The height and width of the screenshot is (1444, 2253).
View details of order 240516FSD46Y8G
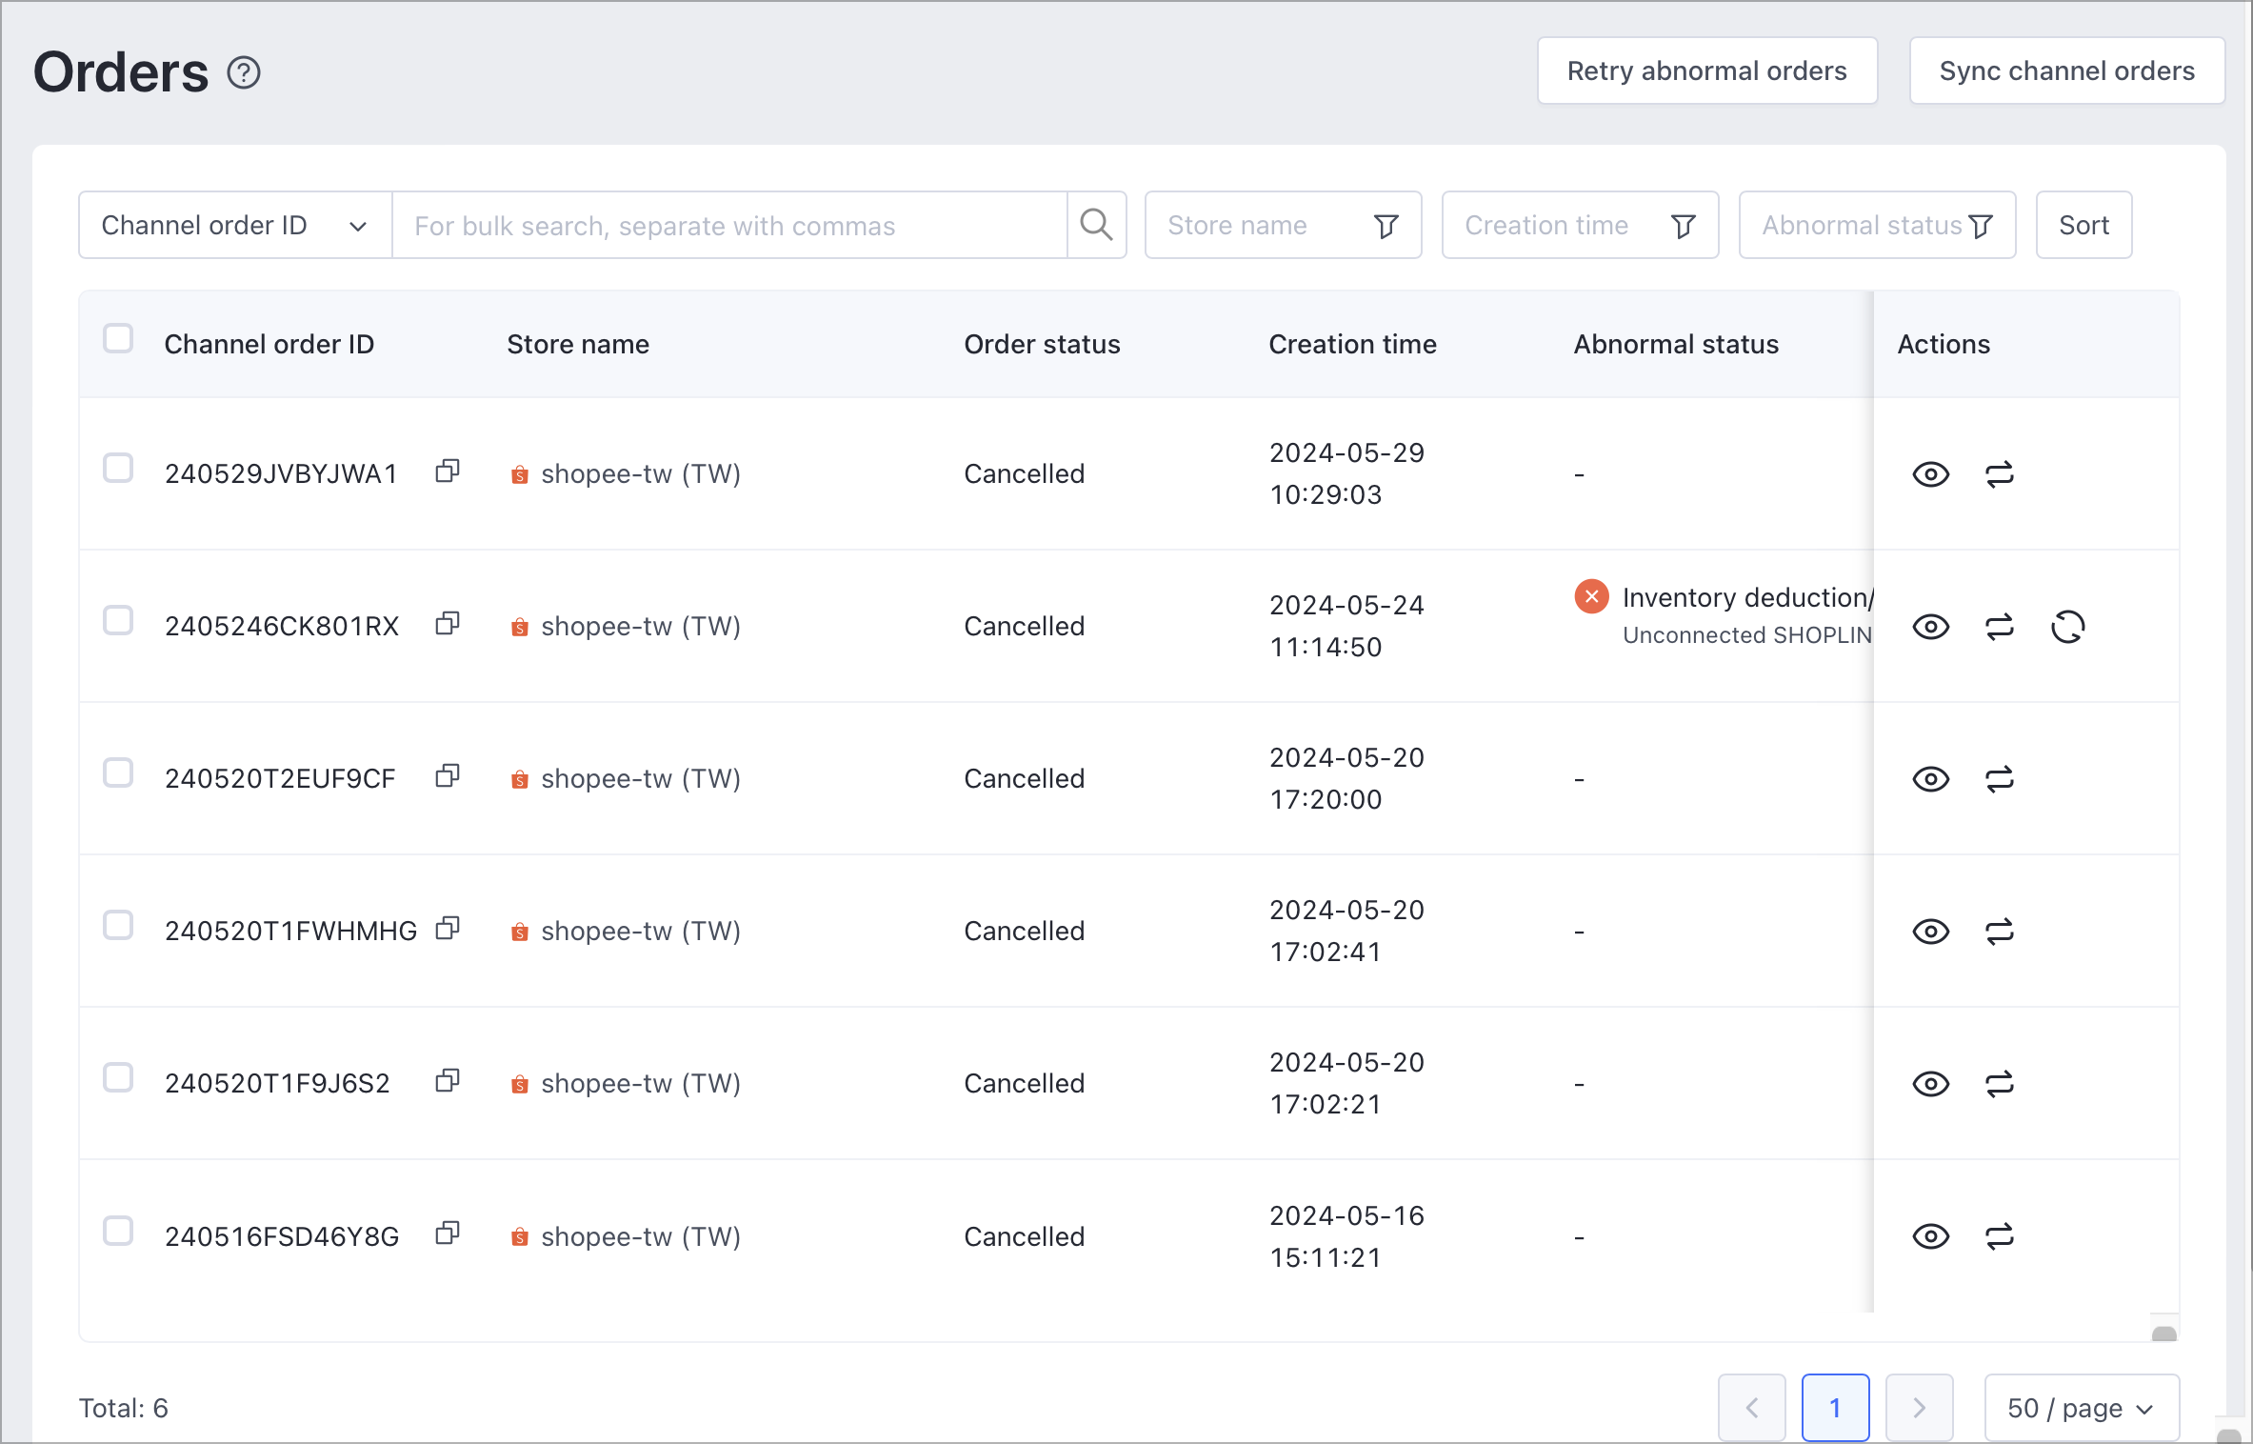point(1931,1236)
